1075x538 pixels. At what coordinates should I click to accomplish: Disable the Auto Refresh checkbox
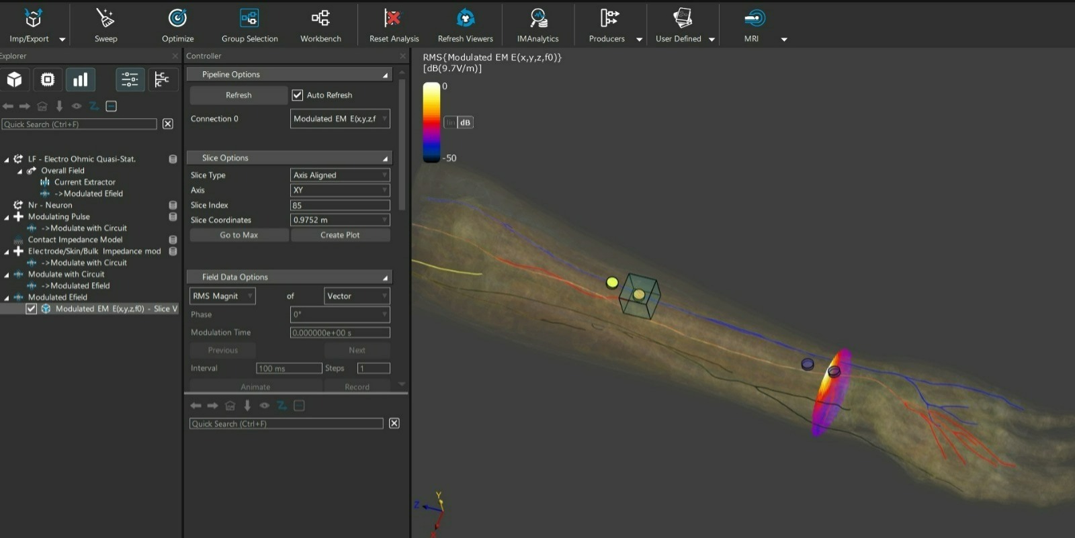point(298,95)
